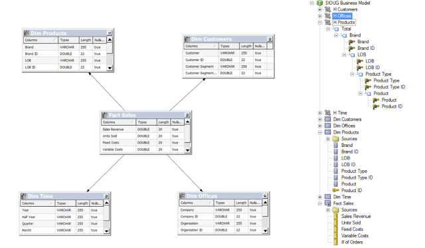425x248 pixels.
Task: Click the key icon beside Product ID column
Action: click(x=336, y=190)
